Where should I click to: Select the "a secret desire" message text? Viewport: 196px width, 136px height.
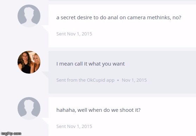119,18
